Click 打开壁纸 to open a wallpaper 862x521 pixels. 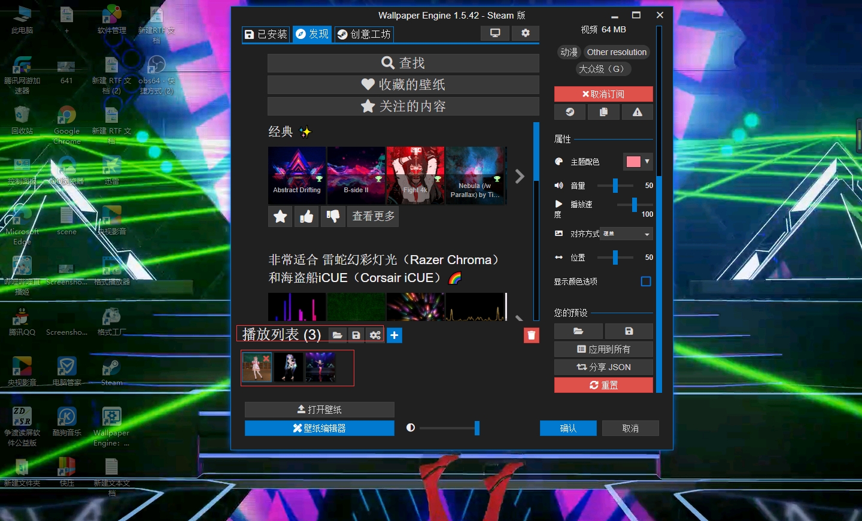click(319, 410)
